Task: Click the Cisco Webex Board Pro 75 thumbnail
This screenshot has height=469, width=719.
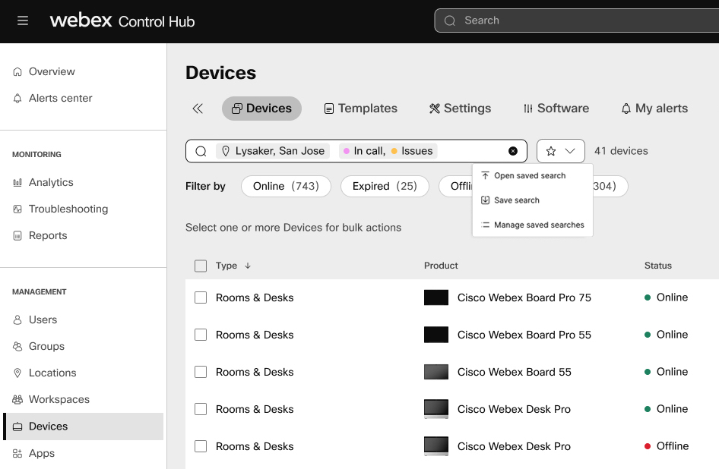Action: pyautogui.click(x=436, y=297)
